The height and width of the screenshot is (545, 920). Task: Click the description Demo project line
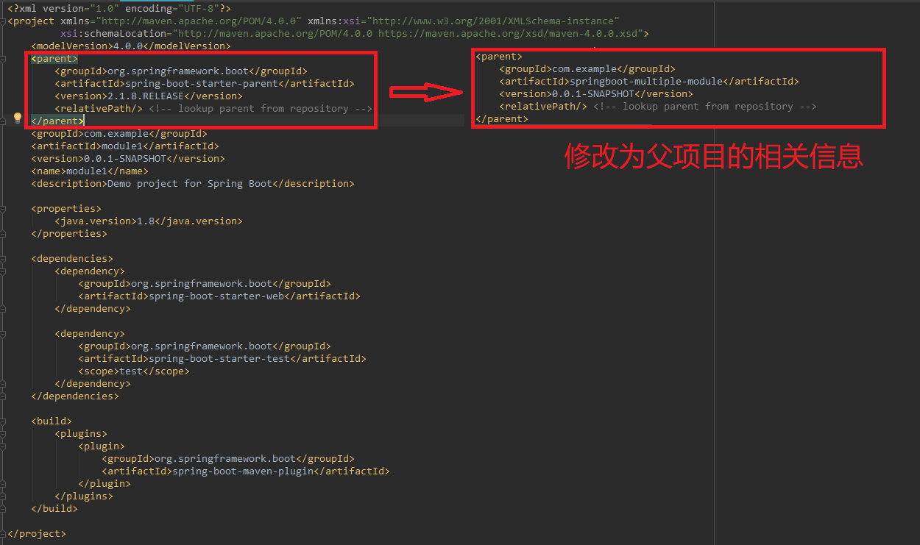(193, 184)
